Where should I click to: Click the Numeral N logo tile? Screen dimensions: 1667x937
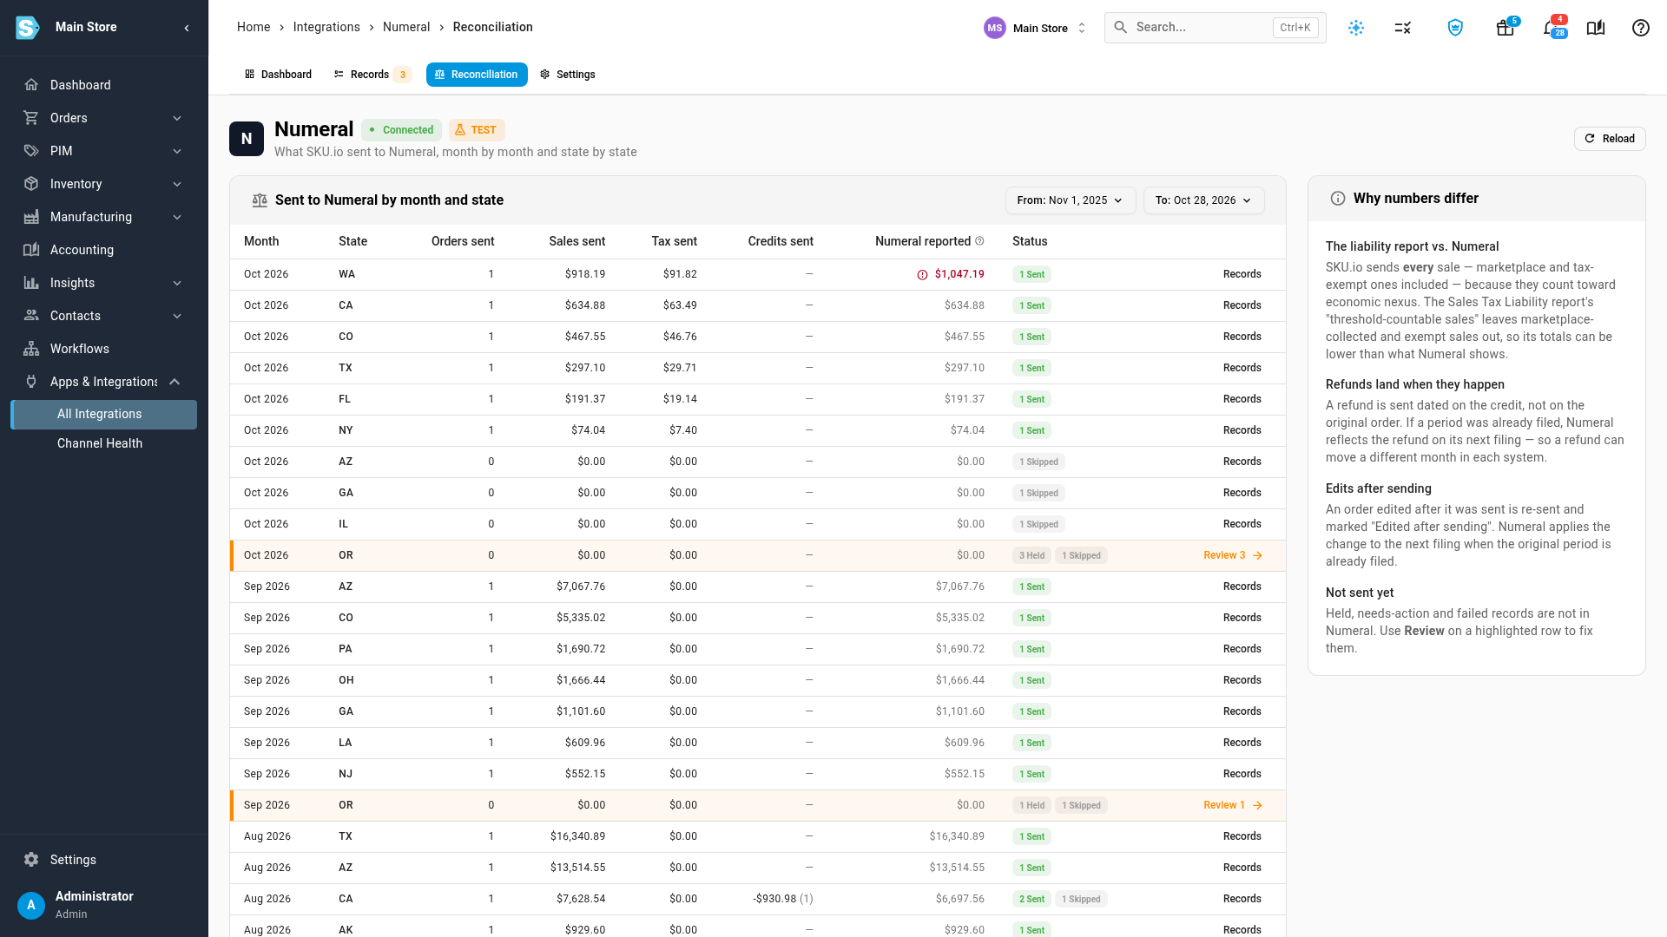pyautogui.click(x=247, y=139)
